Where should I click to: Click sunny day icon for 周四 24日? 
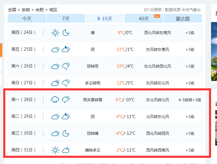56,33
